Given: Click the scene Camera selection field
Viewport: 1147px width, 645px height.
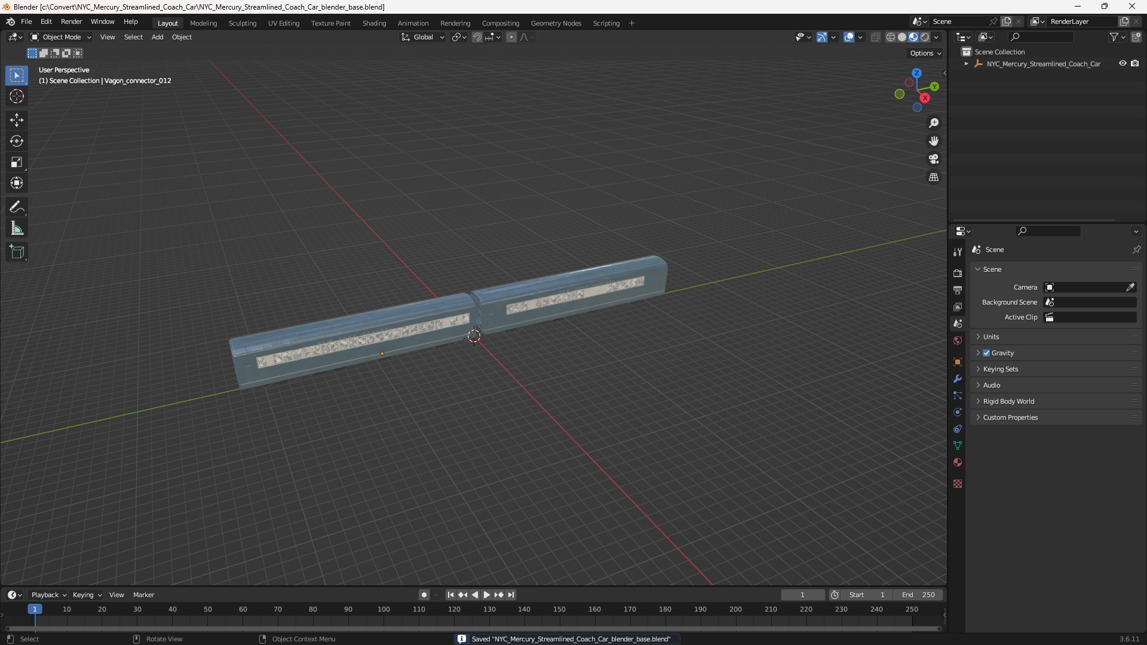Looking at the screenshot, I should pos(1084,287).
